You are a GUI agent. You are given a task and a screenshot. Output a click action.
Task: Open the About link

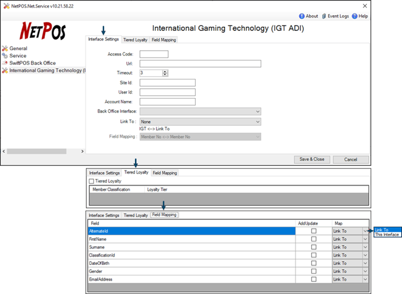(312, 16)
